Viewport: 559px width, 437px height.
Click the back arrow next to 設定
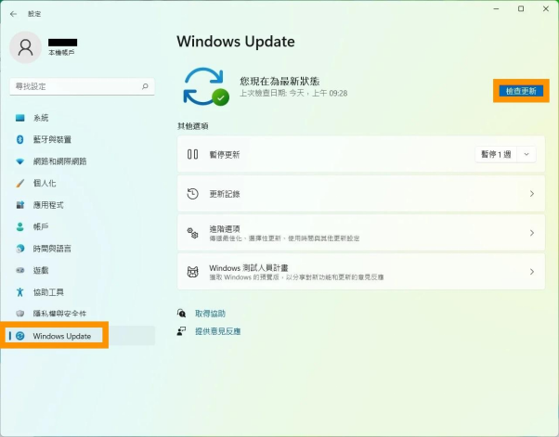14,14
